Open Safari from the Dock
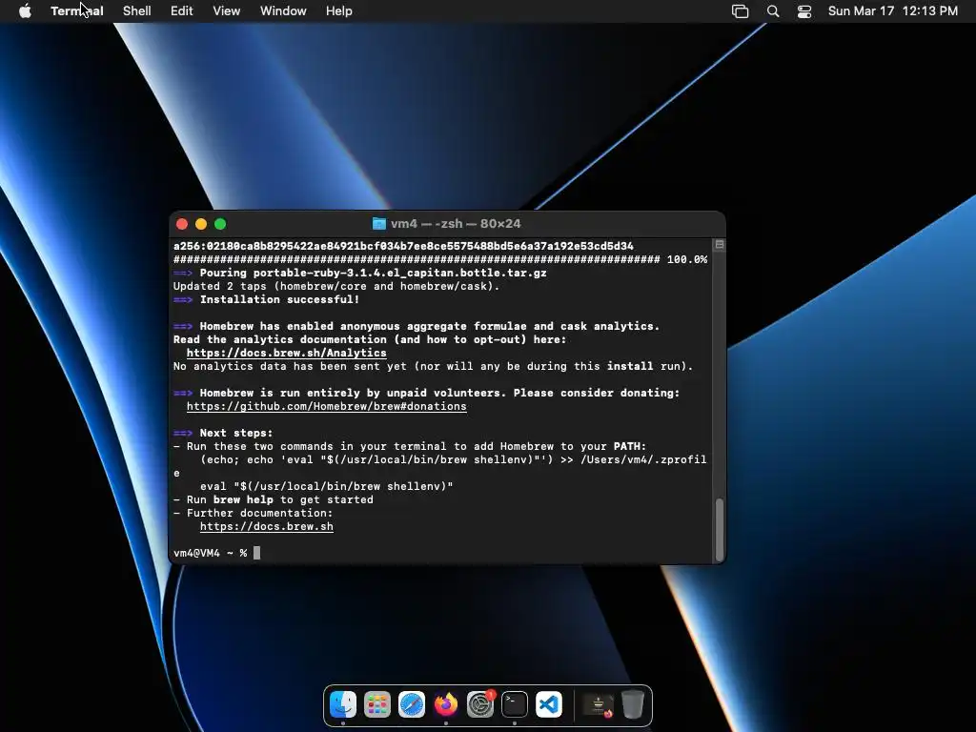Image resolution: width=976 pixels, height=732 pixels. point(412,704)
